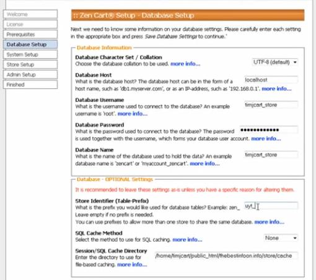Image resolution: width=316 pixels, height=280 pixels.
Task: Go to Store Setup step
Action: pos(30,65)
